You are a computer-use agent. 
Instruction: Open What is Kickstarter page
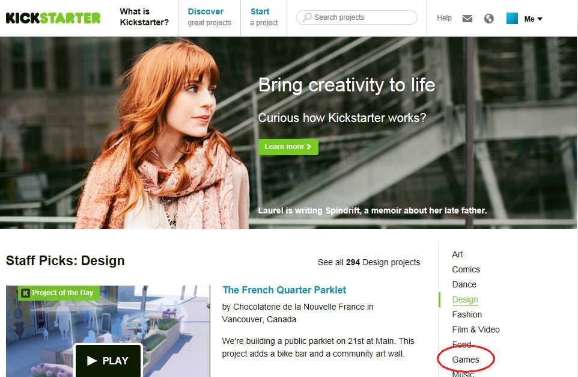[x=144, y=17]
